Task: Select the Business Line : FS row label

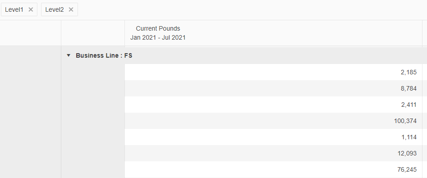Action: (x=104, y=55)
